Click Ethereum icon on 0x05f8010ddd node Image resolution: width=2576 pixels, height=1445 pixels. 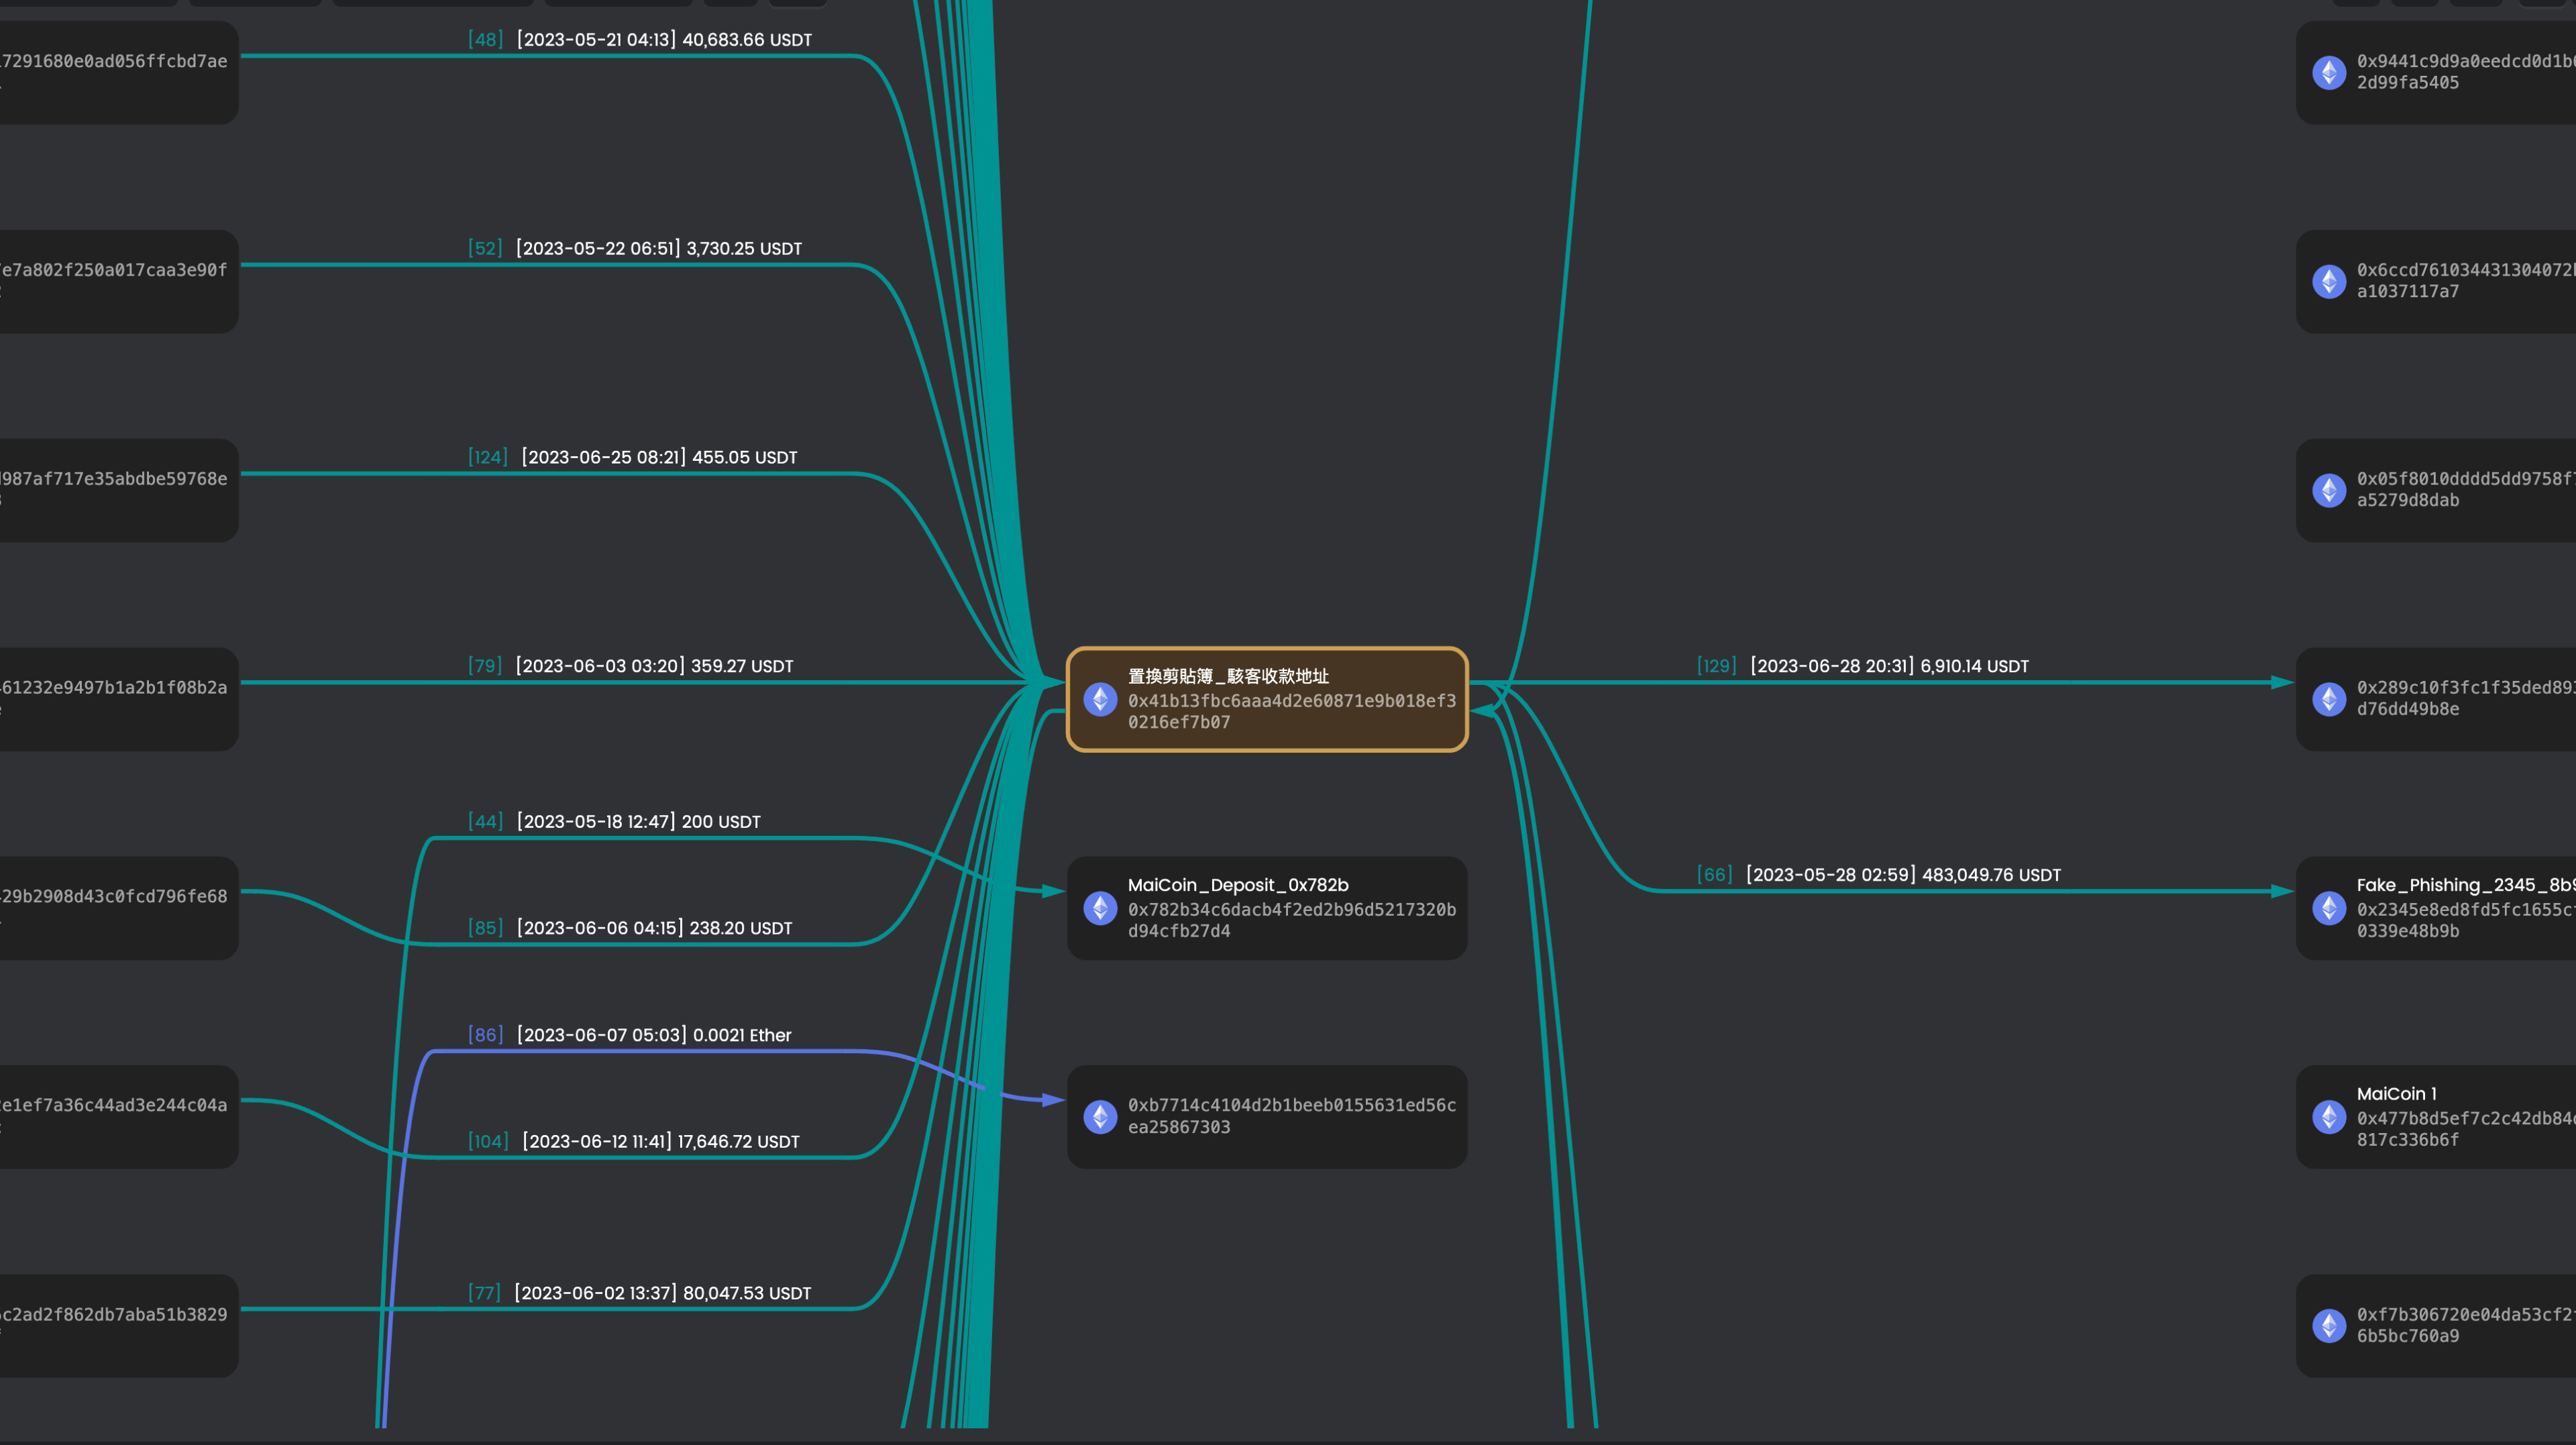2329,490
